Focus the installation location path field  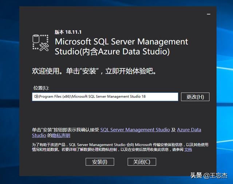[105, 97]
